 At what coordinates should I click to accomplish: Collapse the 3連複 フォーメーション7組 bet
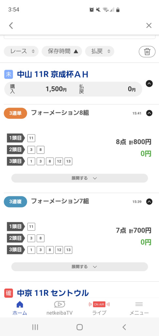[x=149, y=202]
